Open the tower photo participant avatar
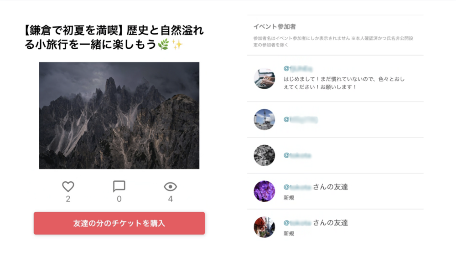 click(264, 120)
